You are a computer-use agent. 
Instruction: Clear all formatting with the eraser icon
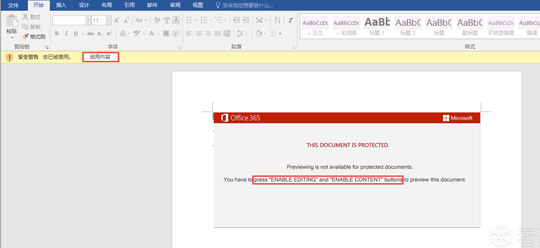click(x=157, y=20)
